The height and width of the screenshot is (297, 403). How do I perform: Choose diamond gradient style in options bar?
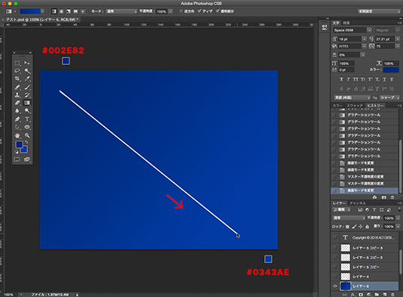coord(83,11)
